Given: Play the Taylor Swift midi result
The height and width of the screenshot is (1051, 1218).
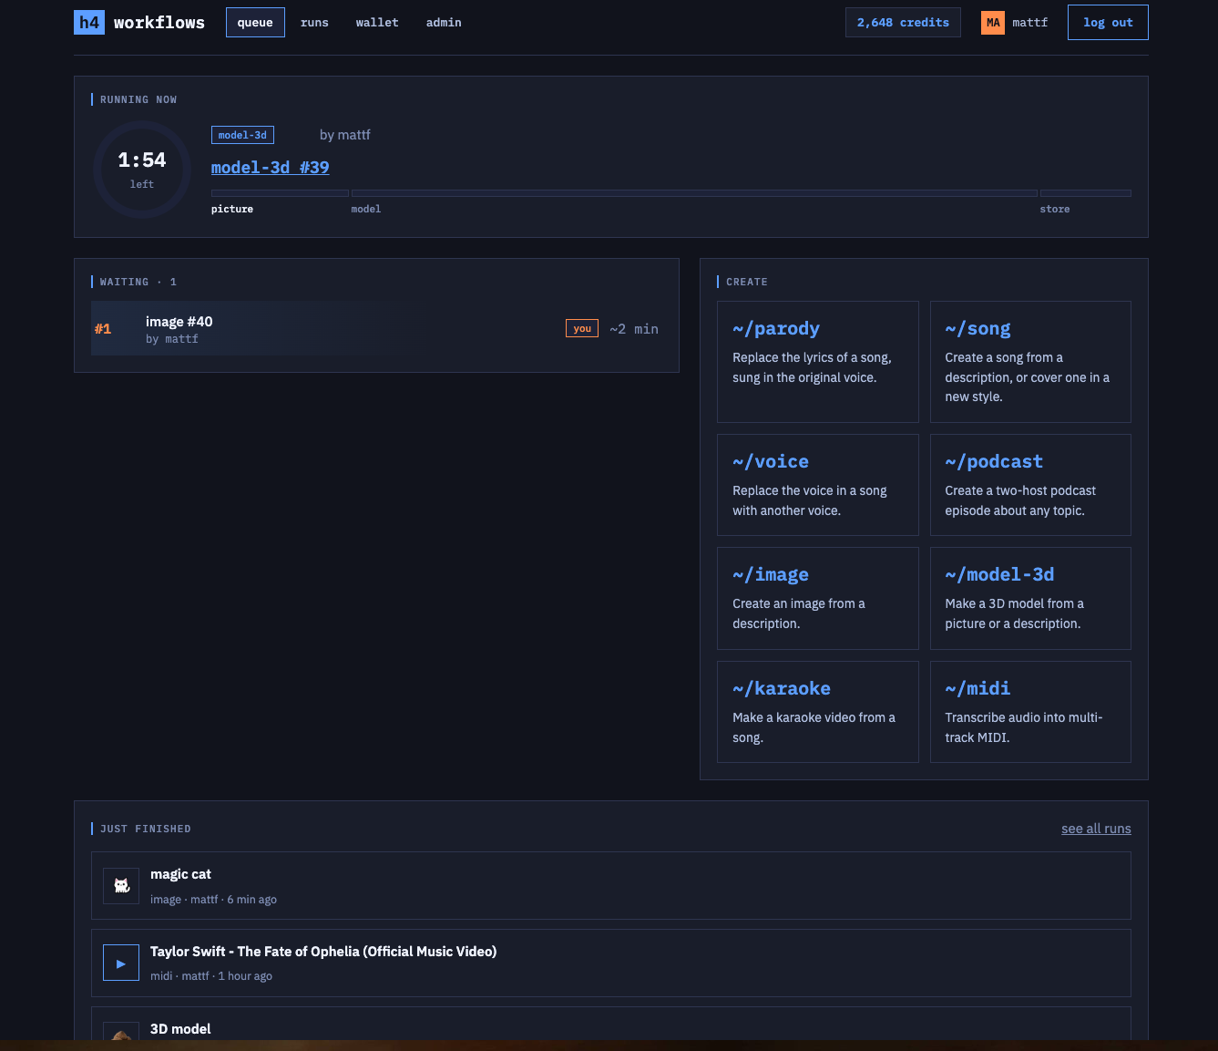Looking at the screenshot, I should (121, 963).
